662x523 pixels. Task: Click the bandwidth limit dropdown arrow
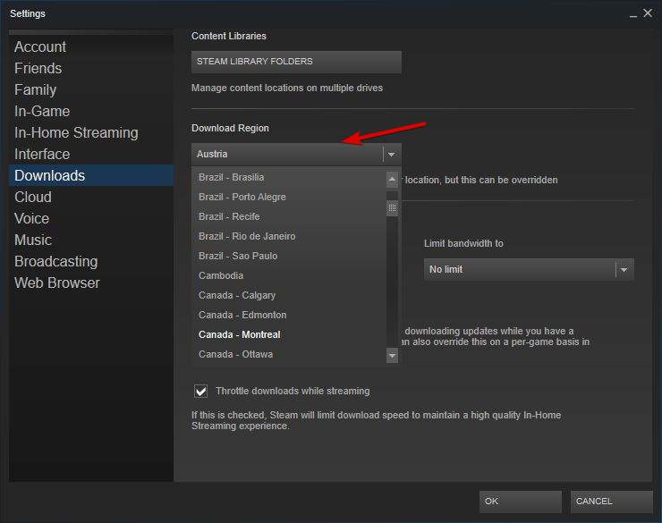click(624, 269)
